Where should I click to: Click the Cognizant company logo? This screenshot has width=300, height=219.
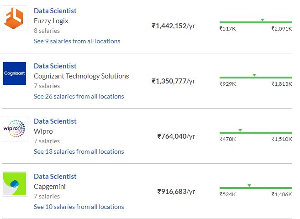[15, 73]
